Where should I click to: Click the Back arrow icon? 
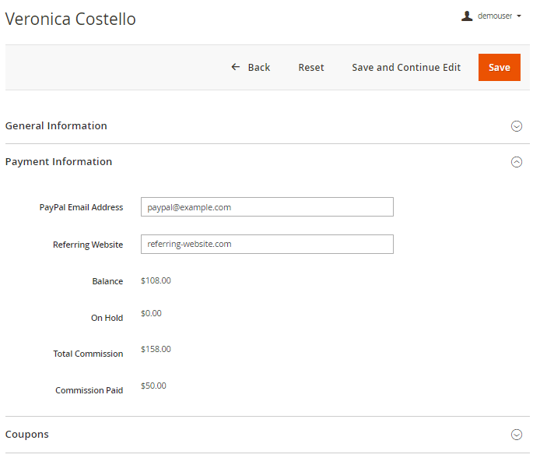[236, 67]
